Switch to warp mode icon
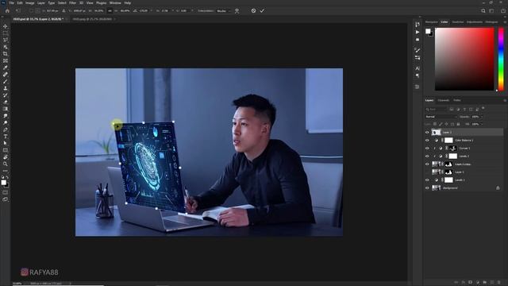The image size is (508, 286). [x=237, y=10]
